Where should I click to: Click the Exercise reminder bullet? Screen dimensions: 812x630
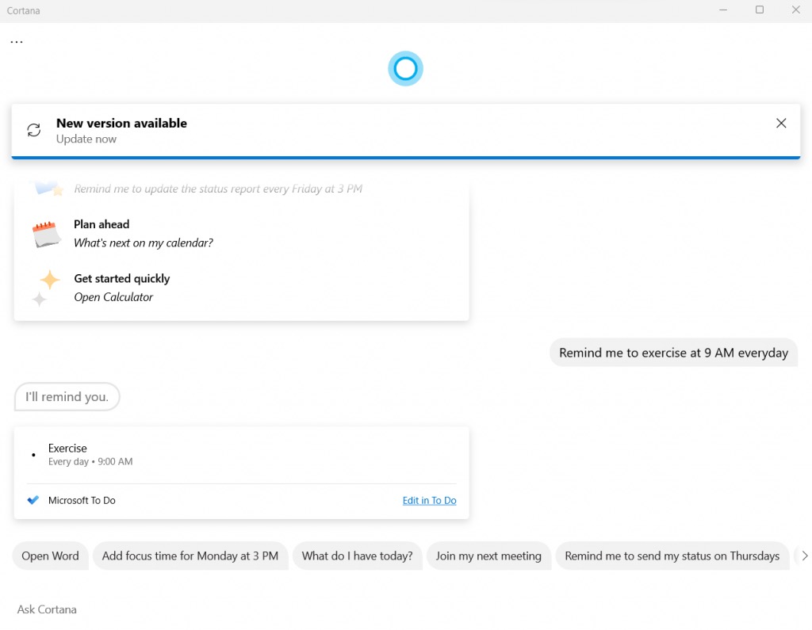pos(33,455)
